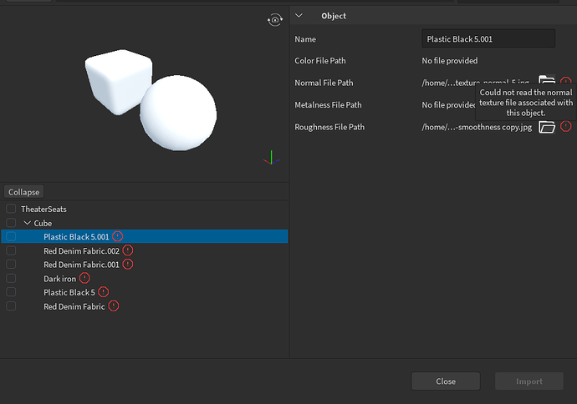This screenshot has height=404, width=577.
Task: Collapse the Object properties section
Action: pyautogui.click(x=300, y=16)
